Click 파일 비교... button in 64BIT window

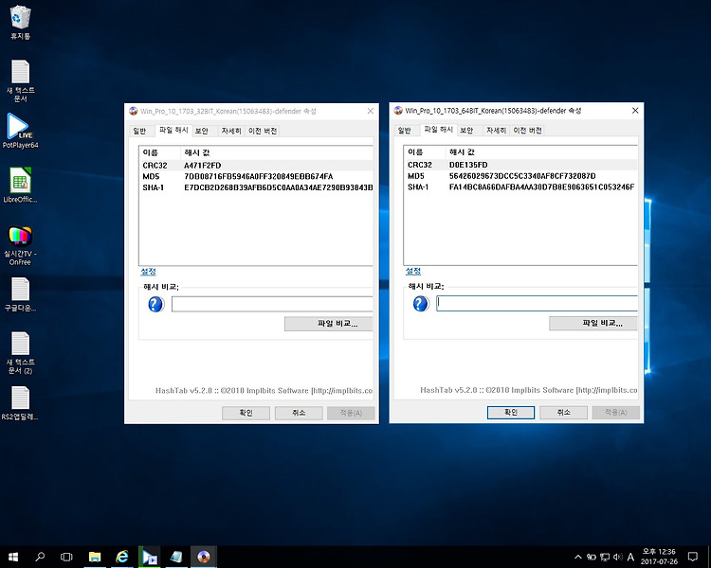[x=593, y=323]
